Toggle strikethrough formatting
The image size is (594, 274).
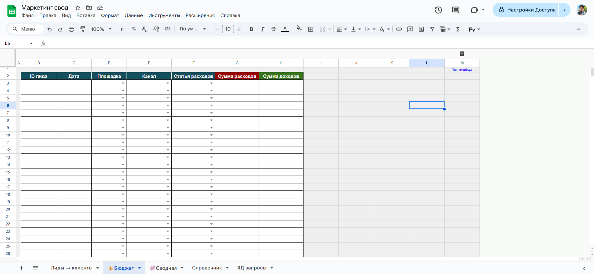point(273,29)
